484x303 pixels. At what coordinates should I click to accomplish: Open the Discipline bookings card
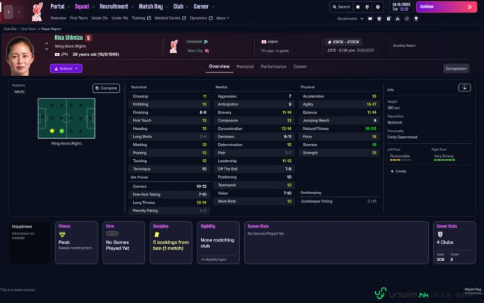(171, 243)
